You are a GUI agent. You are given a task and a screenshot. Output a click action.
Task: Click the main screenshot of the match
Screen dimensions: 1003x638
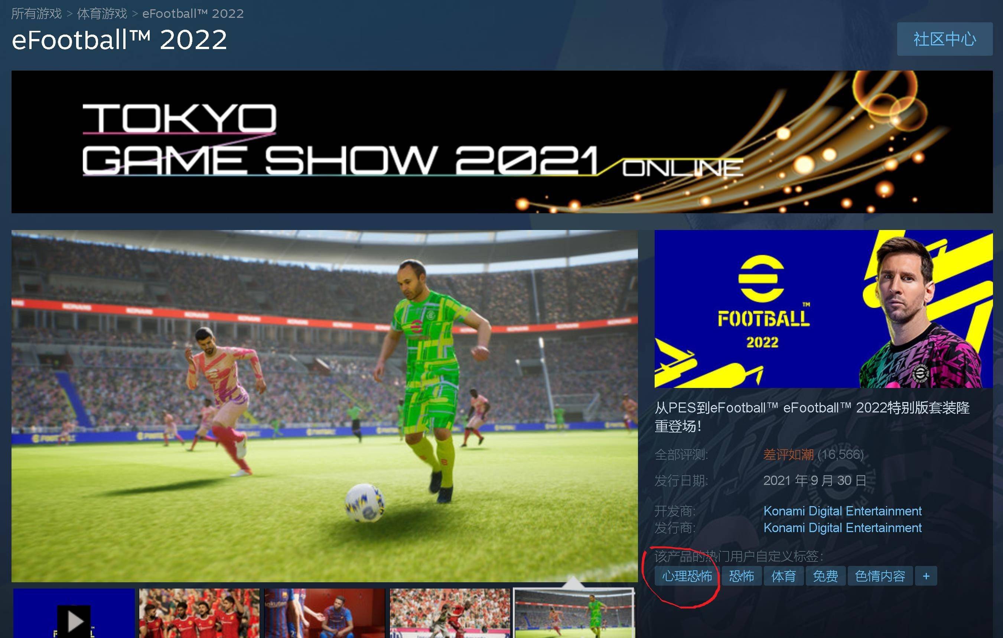[x=325, y=405]
